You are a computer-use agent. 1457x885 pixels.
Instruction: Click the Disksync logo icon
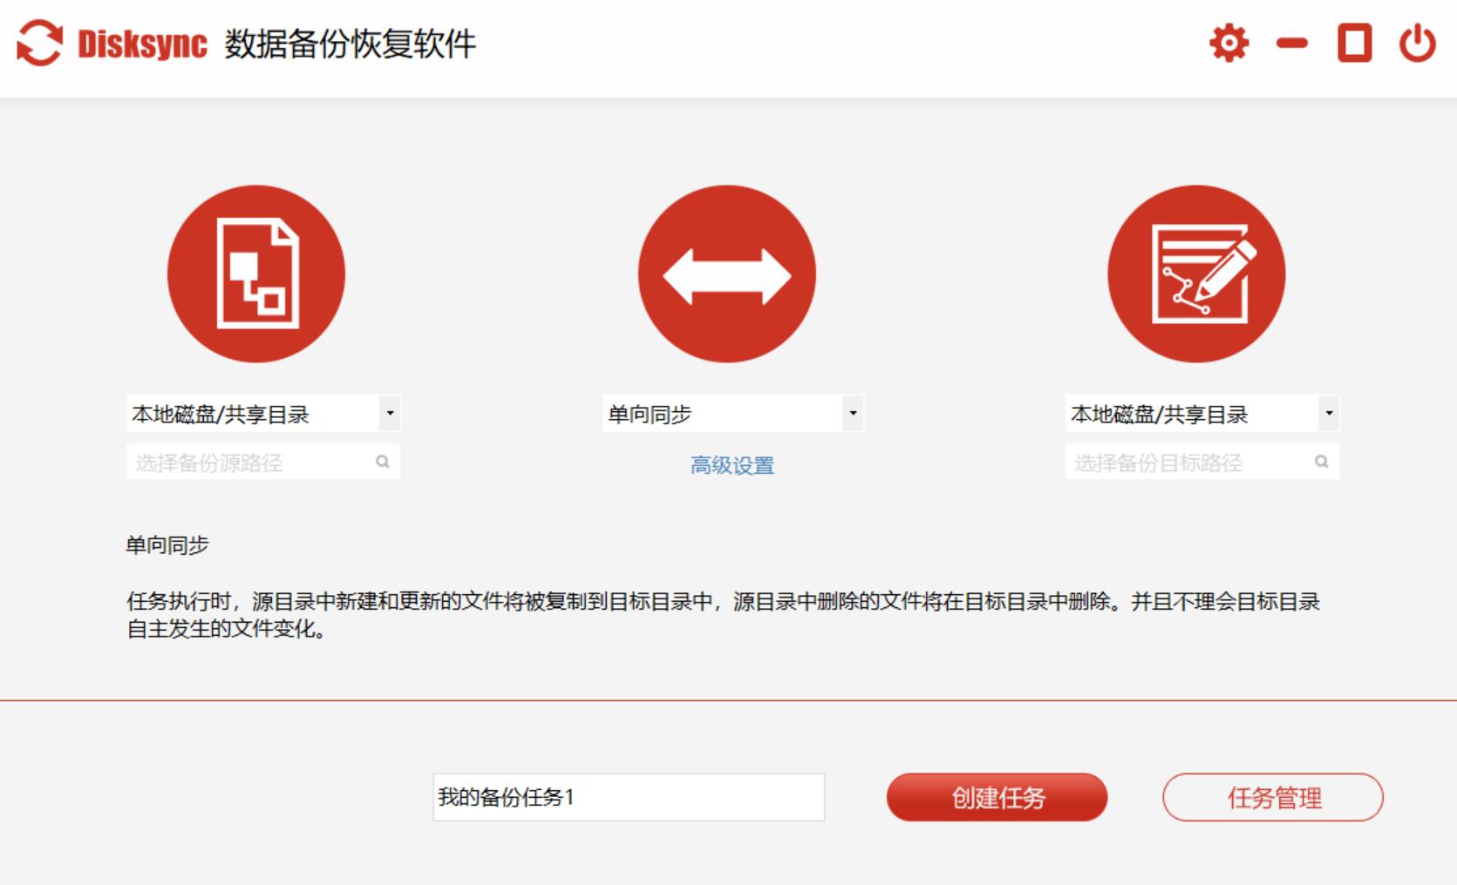(40, 41)
